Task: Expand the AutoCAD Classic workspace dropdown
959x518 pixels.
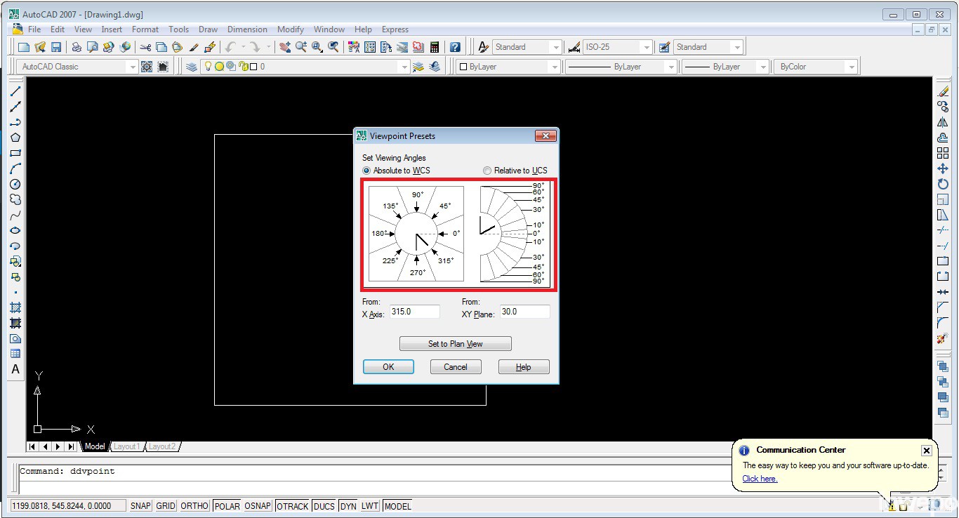Action: [x=132, y=67]
